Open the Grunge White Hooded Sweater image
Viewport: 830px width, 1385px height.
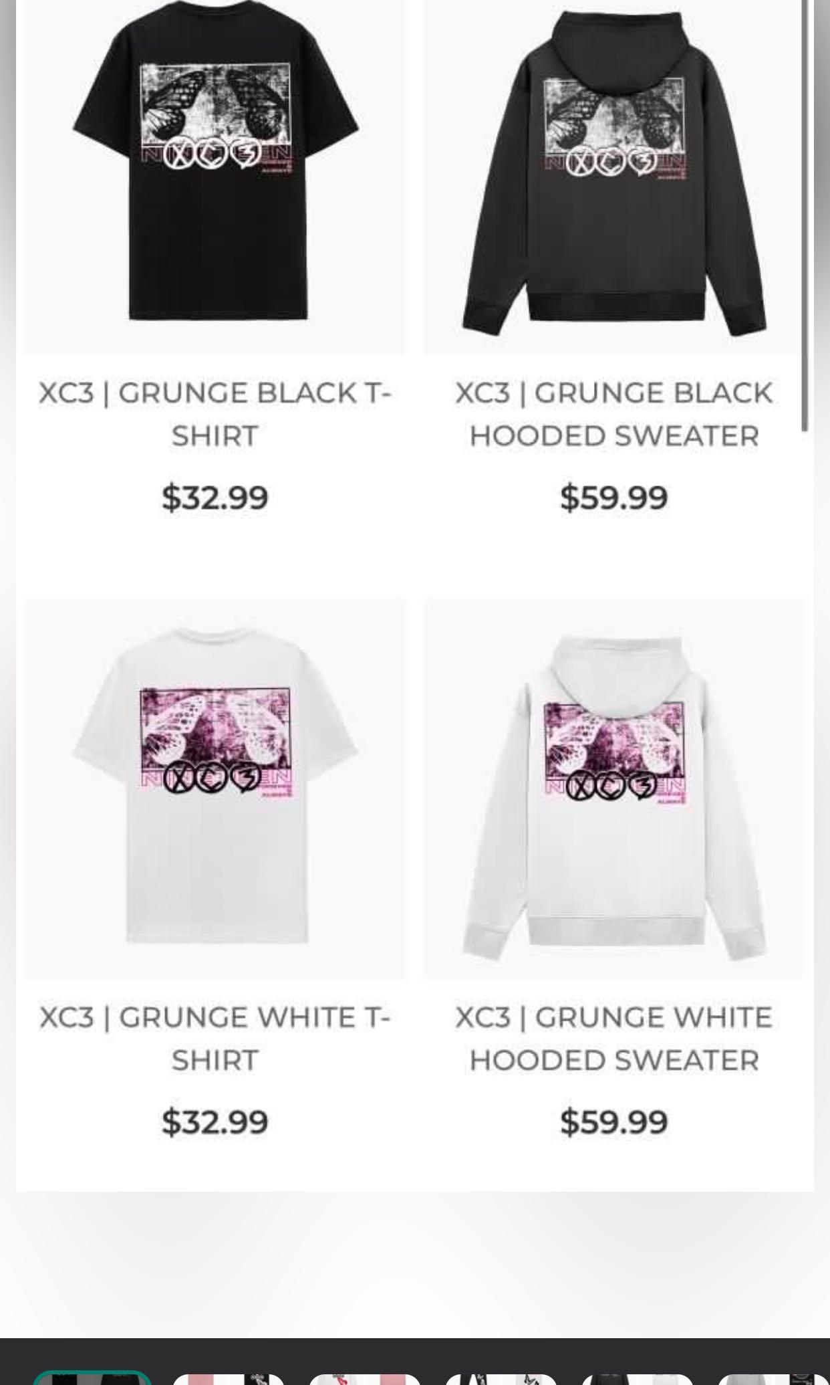(x=613, y=788)
